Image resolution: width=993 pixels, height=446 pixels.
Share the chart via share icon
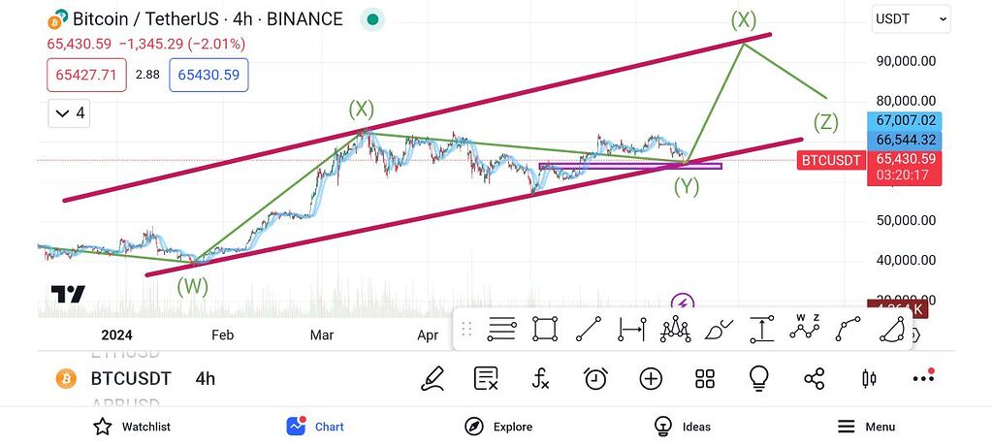coord(815,379)
